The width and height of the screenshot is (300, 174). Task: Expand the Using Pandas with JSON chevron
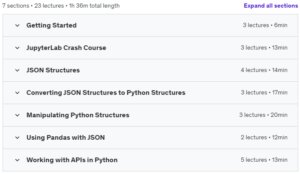(x=17, y=138)
